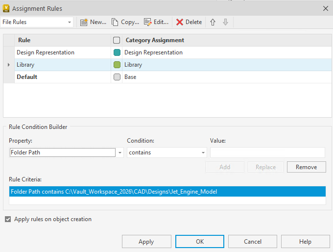The height and width of the screenshot is (252, 333).
Task: Close the Assignment Rules dialog
Action: tap(325, 8)
